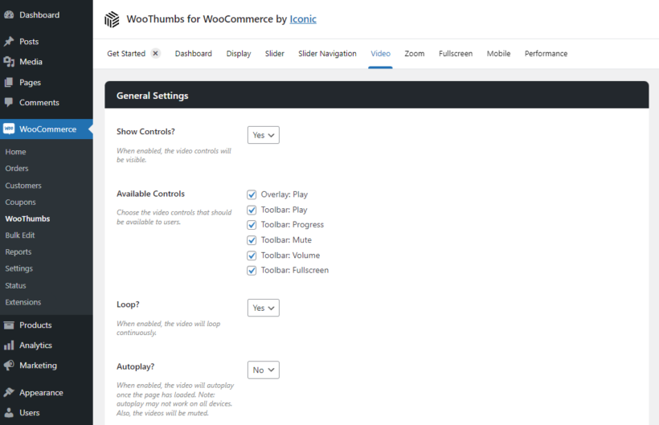
Task: Dismiss the Get Started tab with X
Action: pyautogui.click(x=155, y=54)
